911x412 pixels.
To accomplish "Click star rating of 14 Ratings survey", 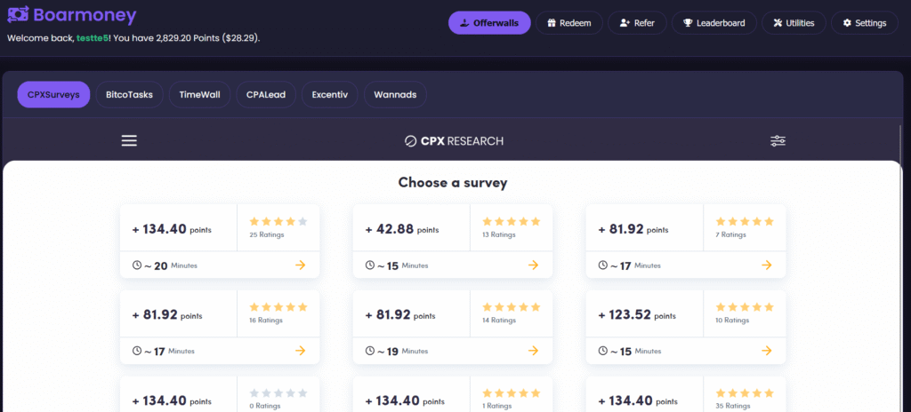I will 512,306.
